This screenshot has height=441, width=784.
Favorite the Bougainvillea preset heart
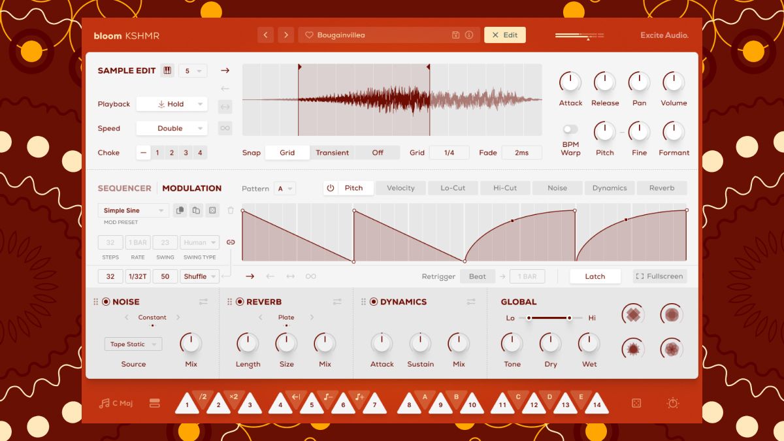tap(310, 35)
